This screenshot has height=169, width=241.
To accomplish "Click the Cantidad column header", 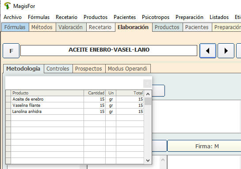I will (x=95, y=93).
